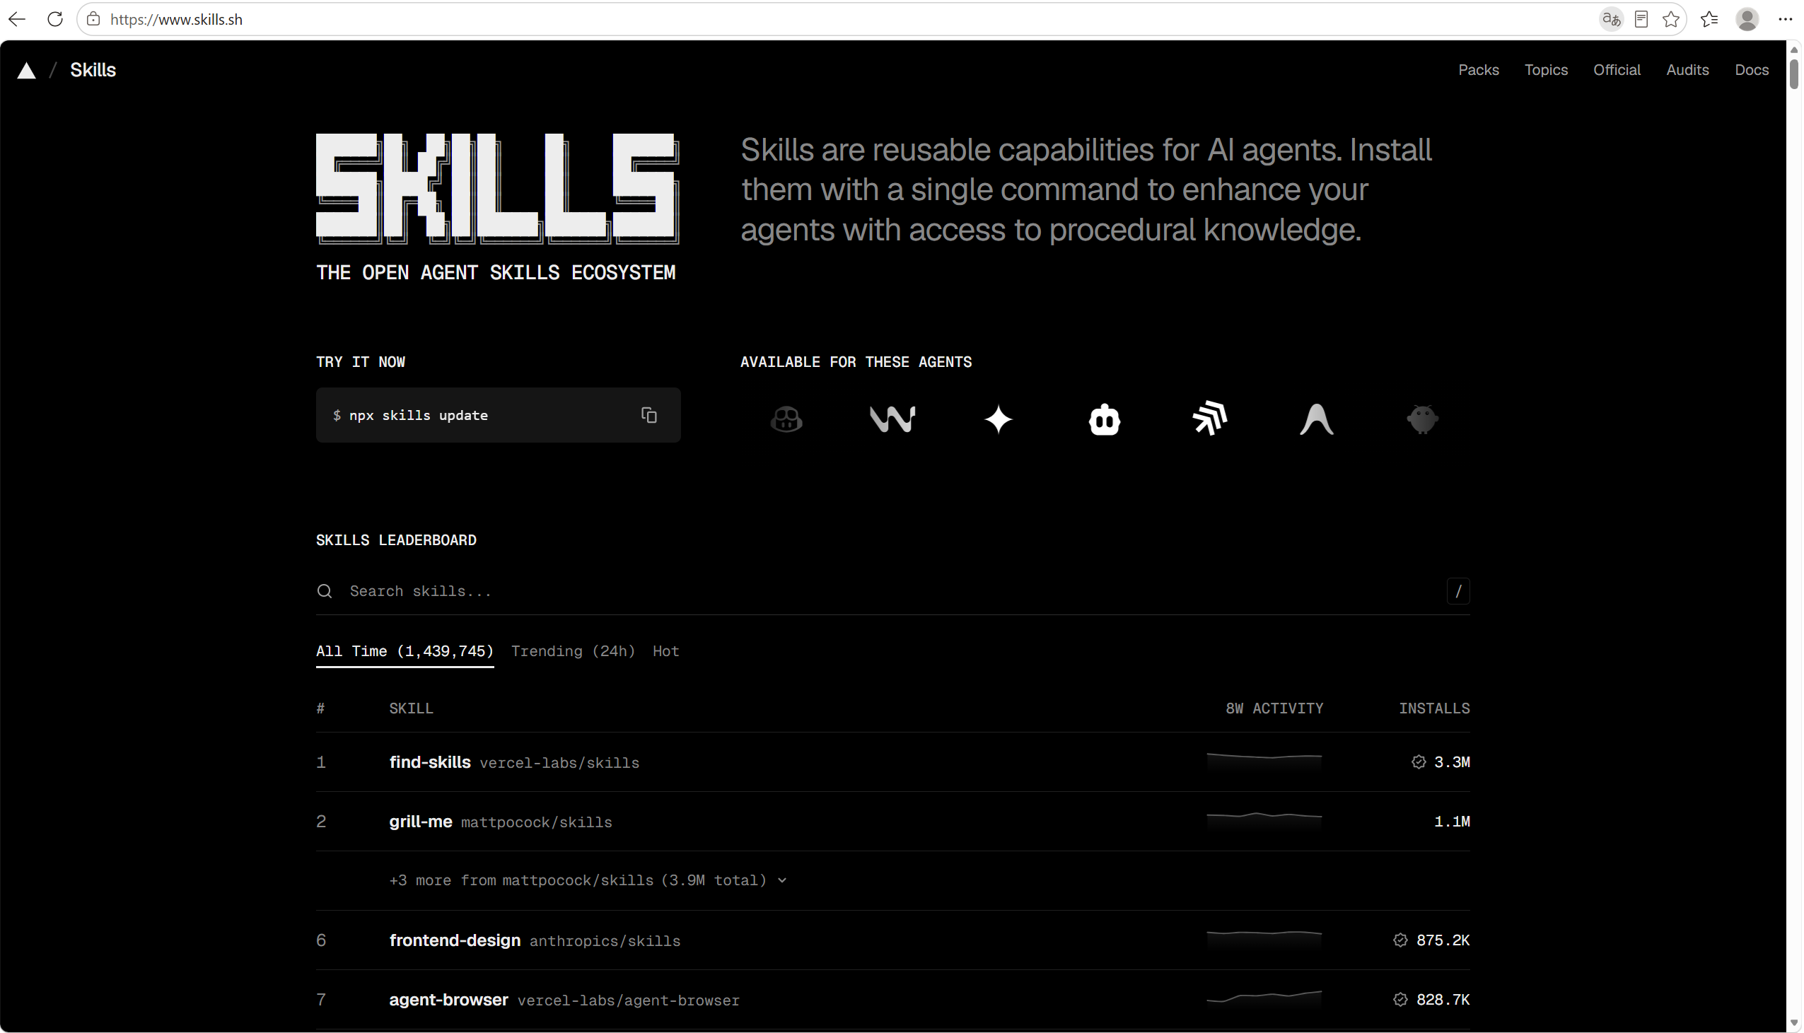Click the Skills header title
The image size is (1804, 1033).
click(x=93, y=70)
